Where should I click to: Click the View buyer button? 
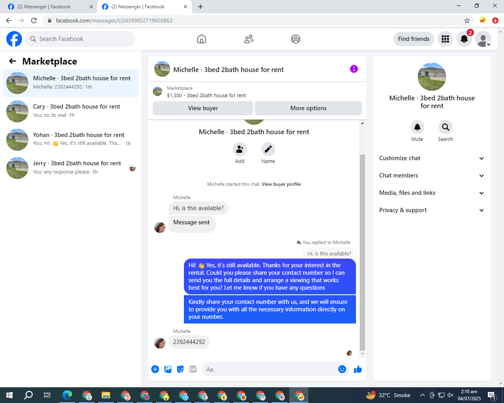[203, 108]
